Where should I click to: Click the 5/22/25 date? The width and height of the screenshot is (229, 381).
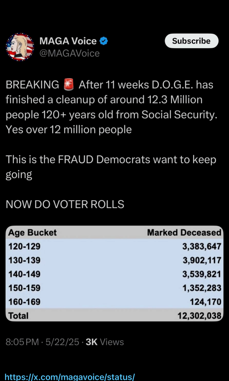62,342
